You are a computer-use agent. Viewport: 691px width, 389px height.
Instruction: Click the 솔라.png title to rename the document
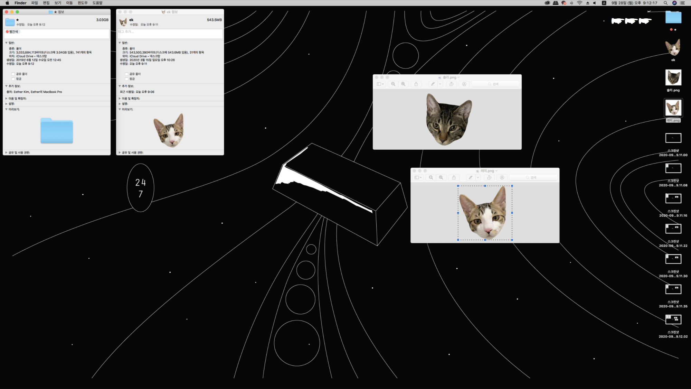click(449, 77)
